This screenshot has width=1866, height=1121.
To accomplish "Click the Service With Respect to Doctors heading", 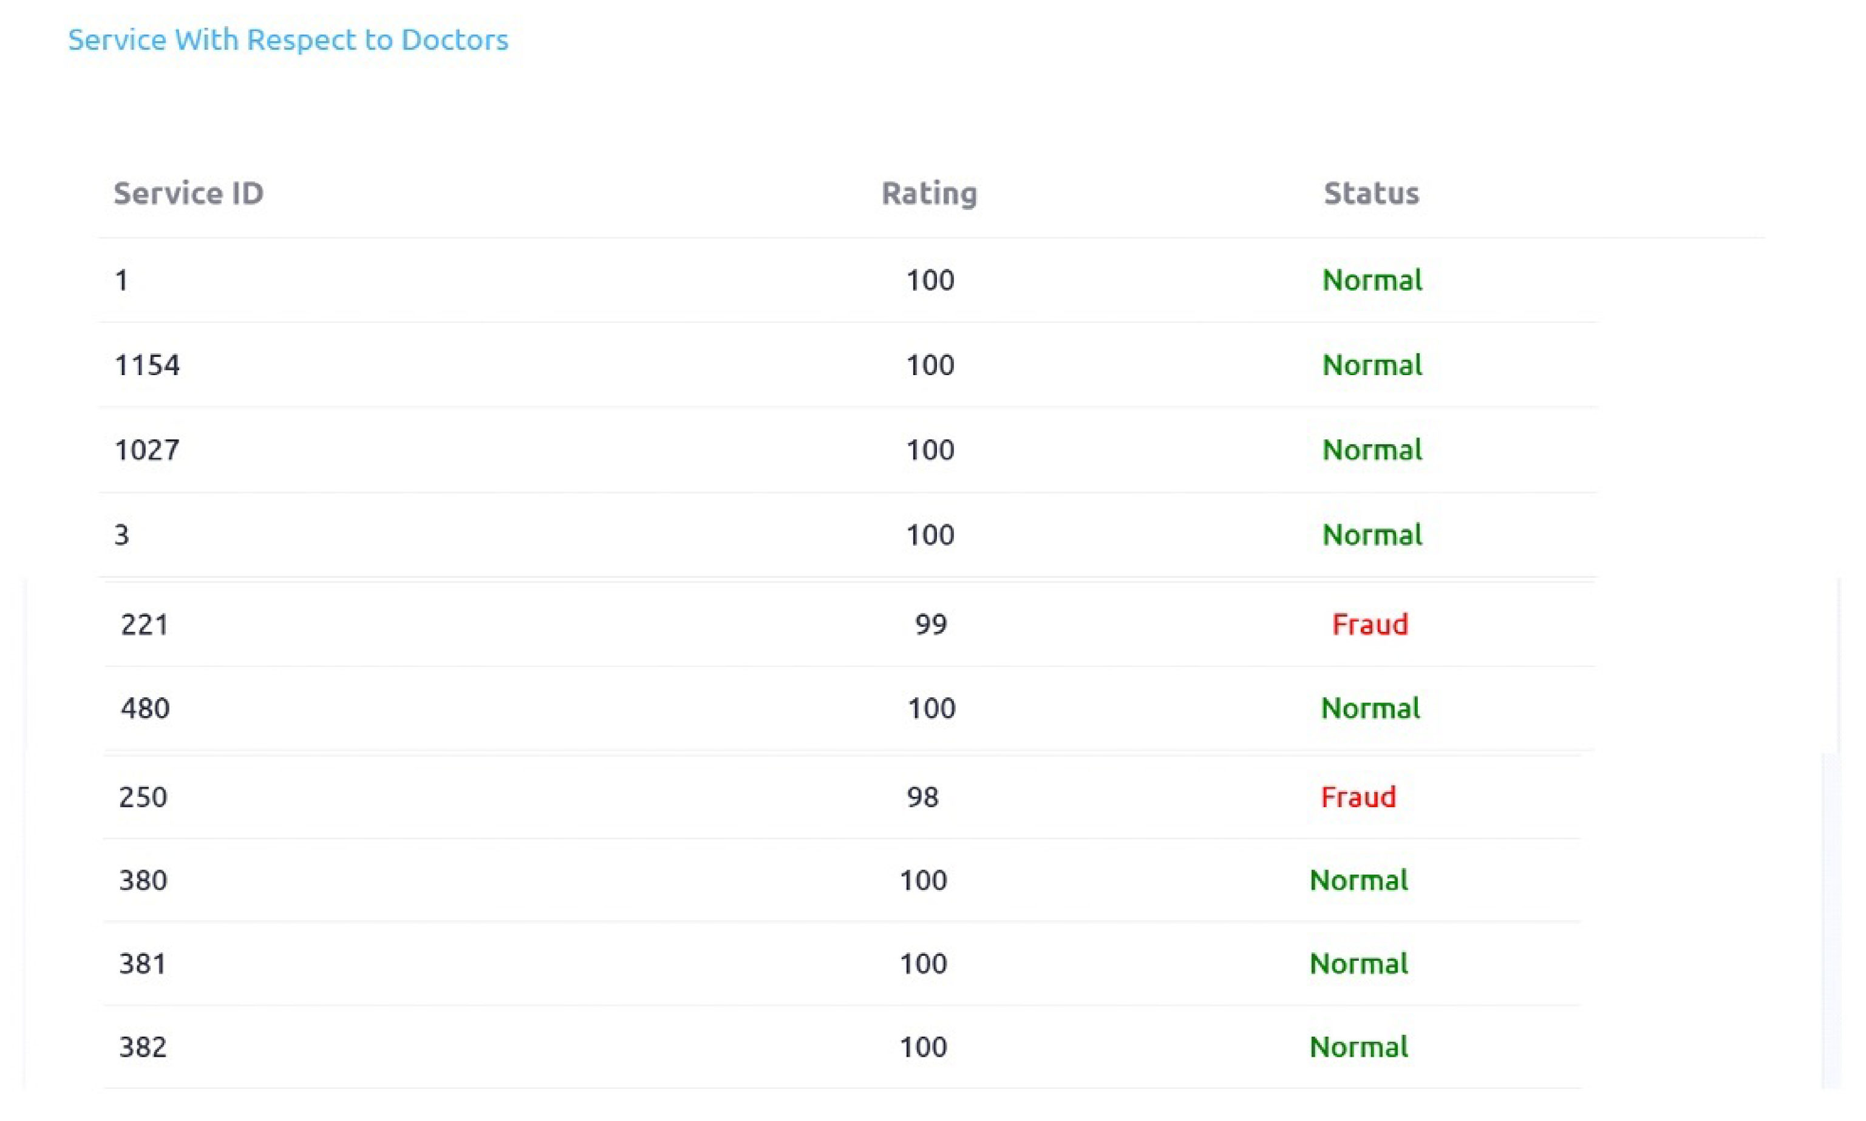I will tap(288, 40).
